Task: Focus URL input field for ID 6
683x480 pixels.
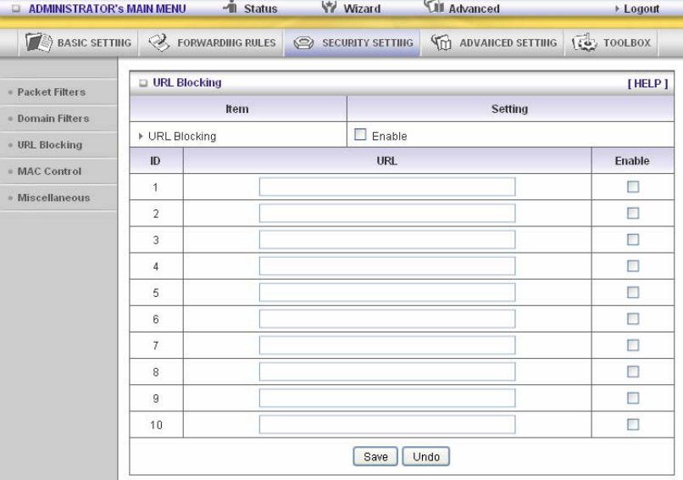Action: coord(387,319)
